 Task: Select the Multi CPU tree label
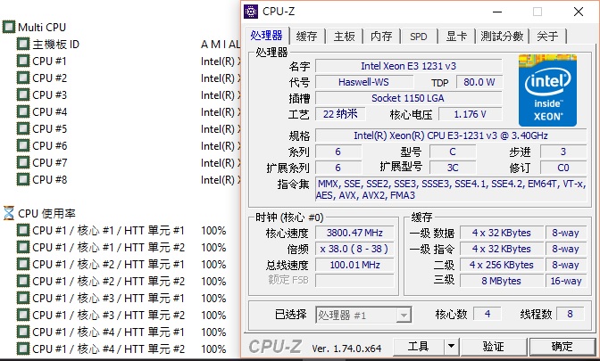click(x=42, y=27)
